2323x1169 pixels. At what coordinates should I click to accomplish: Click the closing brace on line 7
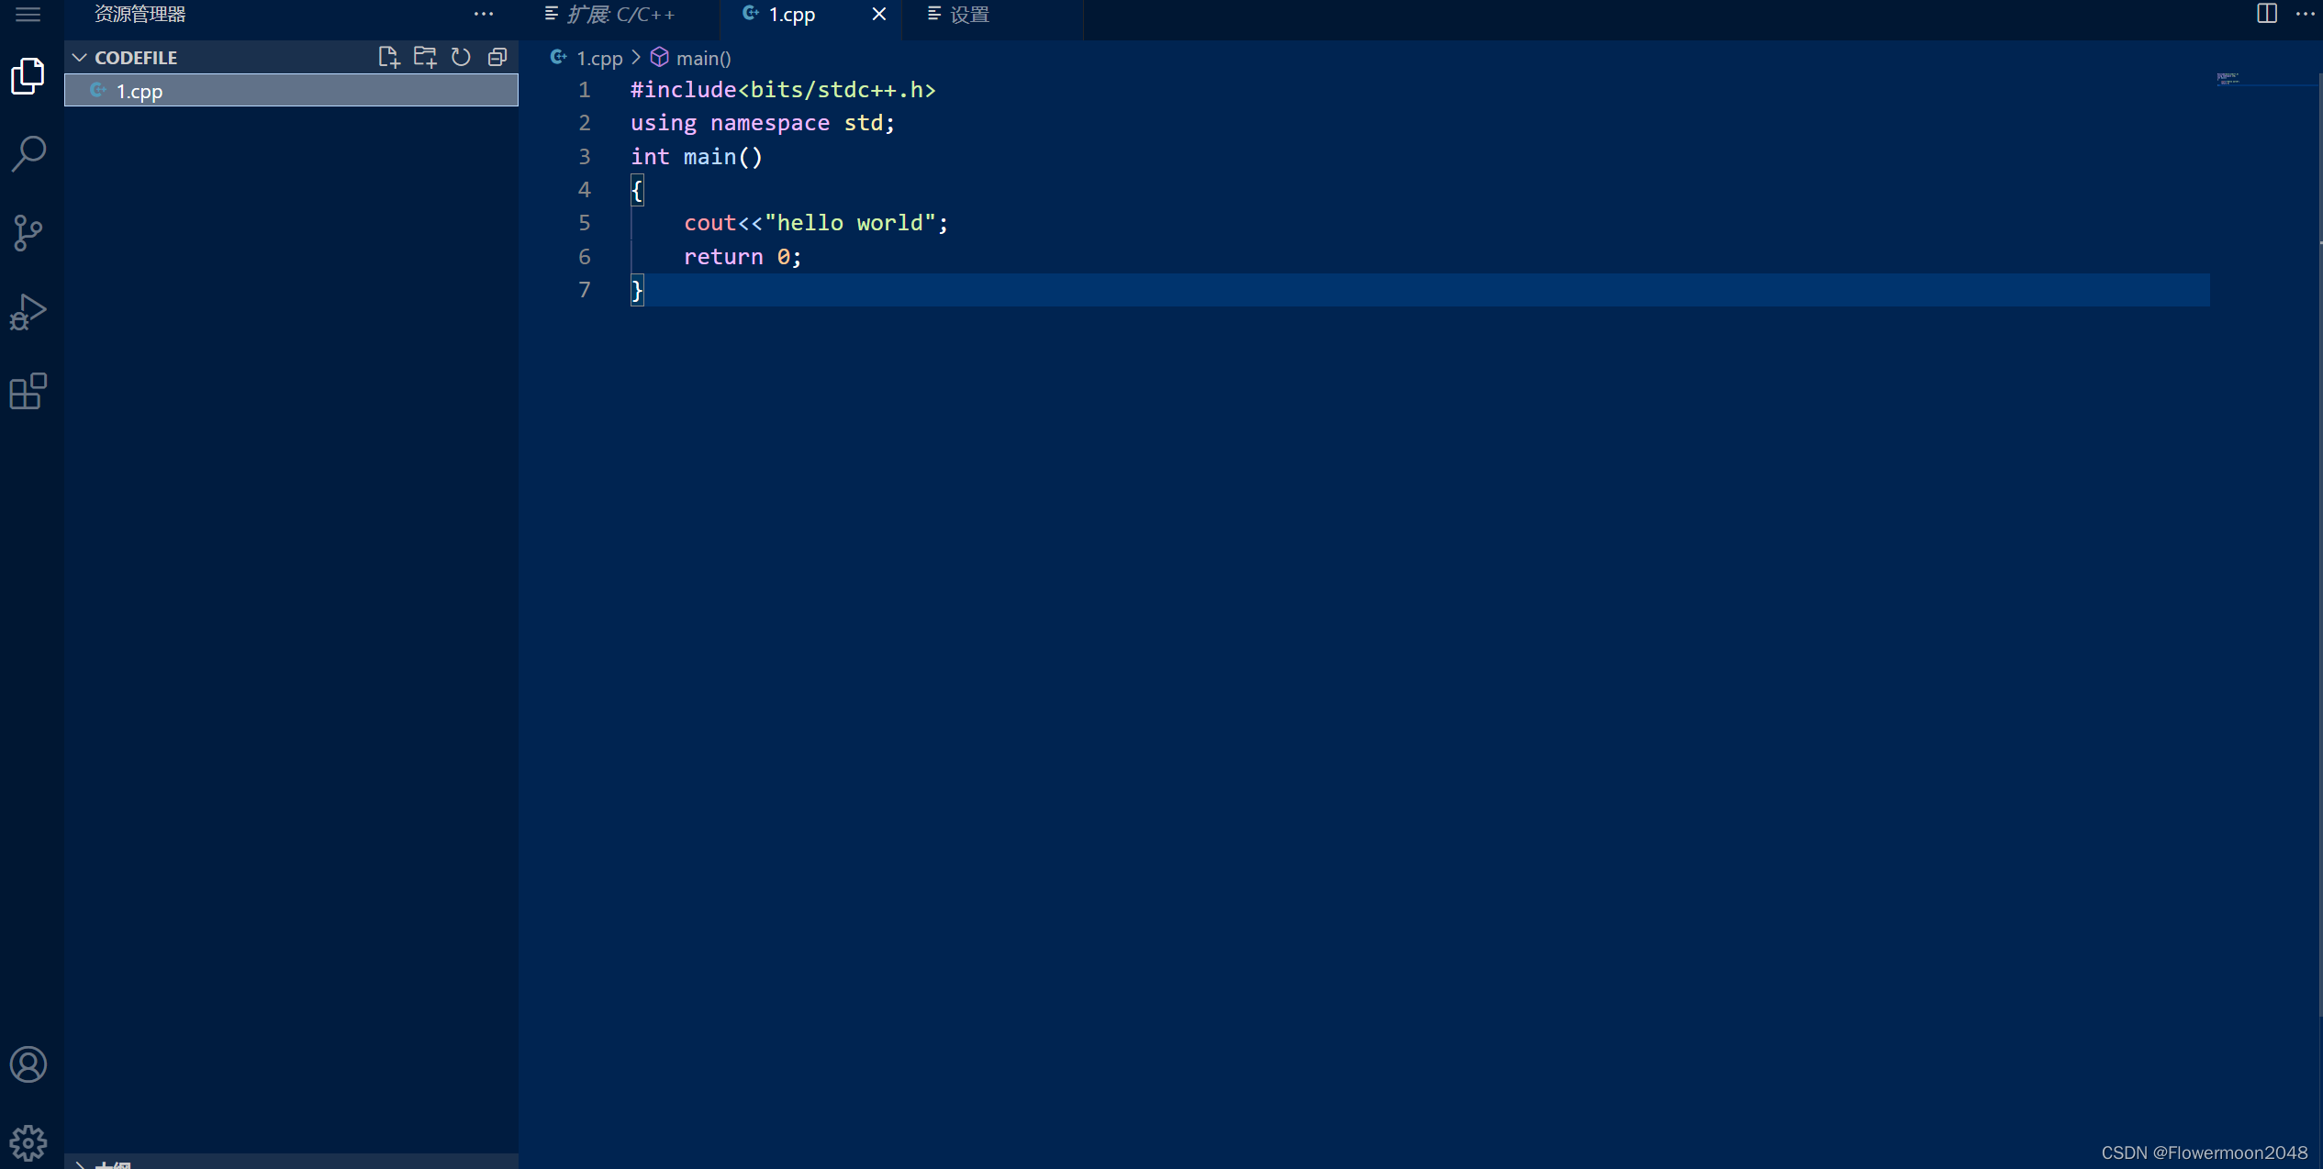(637, 290)
